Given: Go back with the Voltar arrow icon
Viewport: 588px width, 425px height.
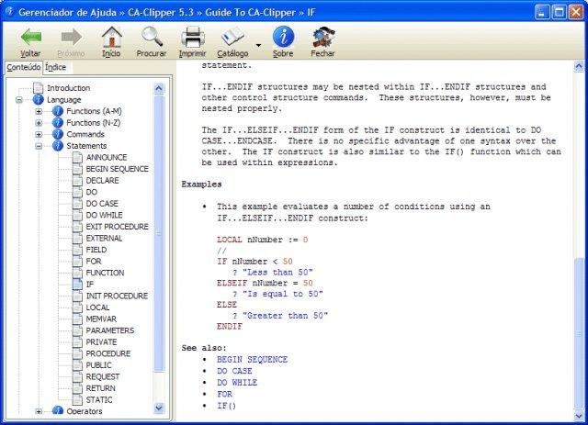Looking at the screenshot, I should click(x=30, y=37).
